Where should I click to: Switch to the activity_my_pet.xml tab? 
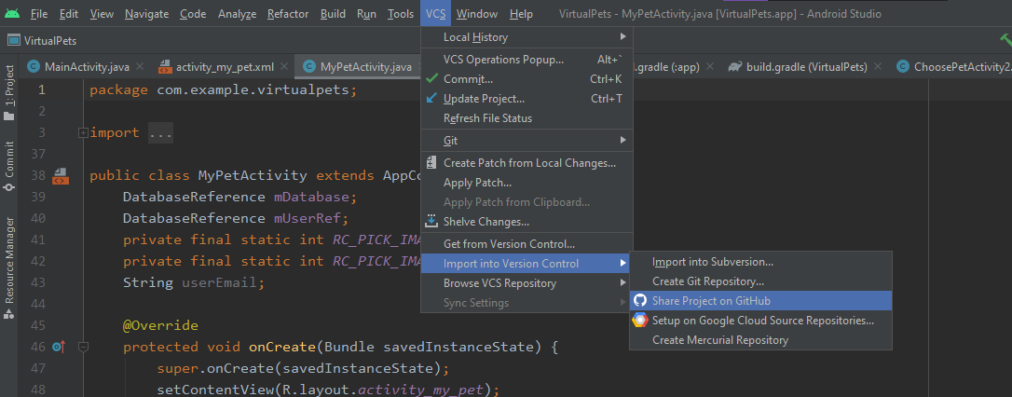tap(224, 67)
